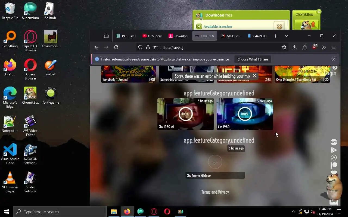The width and height of the screenshot is (348, 217).
Task: Close the RaveDJ tab
Action: point(213,36)
